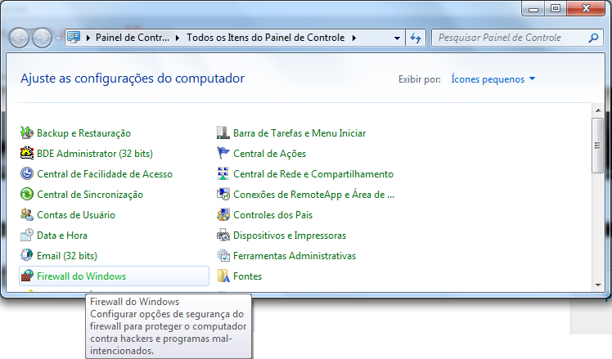Open BDE Administrator (32 bits)
Screen dimensions: 612x359
pyautogui.click(x=94, y=154)
